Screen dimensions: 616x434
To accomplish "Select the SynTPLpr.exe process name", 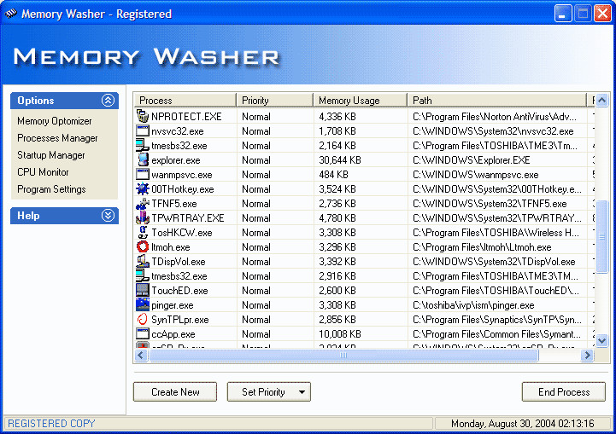I will [x=180, y=320].
